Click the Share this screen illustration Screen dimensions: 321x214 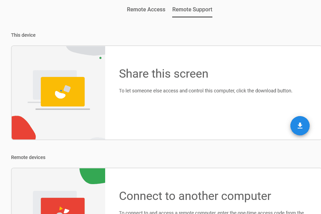tap(58, 93)
